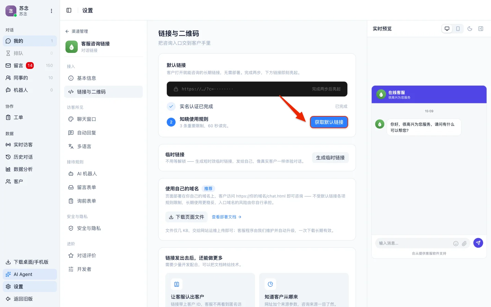491x307 pixels.
Task: Click 合从提供客服软件支持 footer text
Action: [x=429, y=253]
